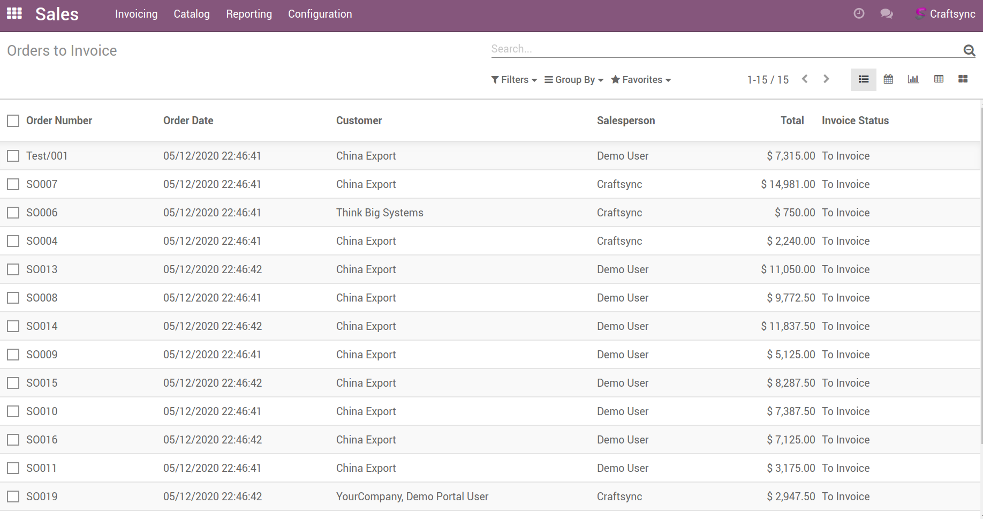
Task: Open the Favorites dropdown
Action: pos(641,80)
